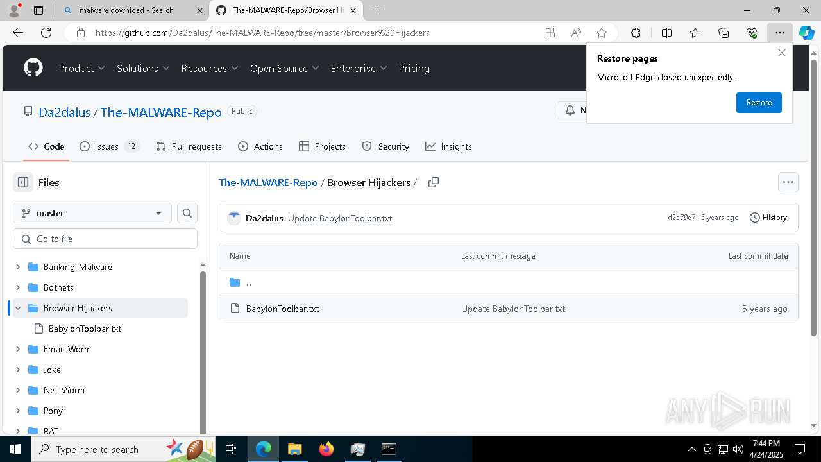This screenshot has height=462, width=821.
Task: Open The-MALWARE-Repo title link
Action: pyautogui.click(x=161, y=112)
